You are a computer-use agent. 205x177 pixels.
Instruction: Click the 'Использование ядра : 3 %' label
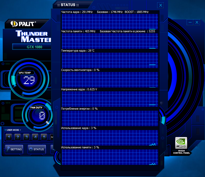pos(79,128)
